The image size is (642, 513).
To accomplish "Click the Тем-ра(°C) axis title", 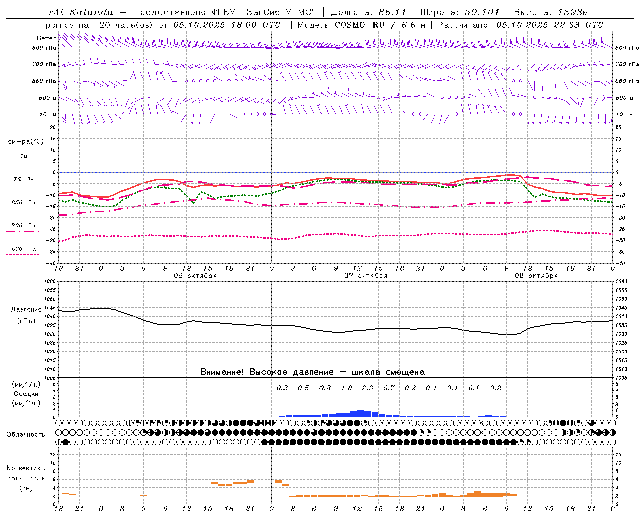I will point(24,142).
